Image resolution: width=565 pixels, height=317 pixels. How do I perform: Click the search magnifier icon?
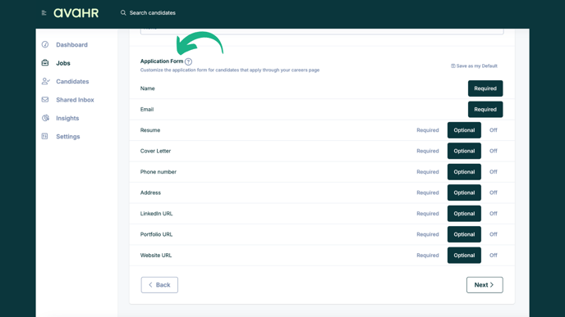point(123,13)
